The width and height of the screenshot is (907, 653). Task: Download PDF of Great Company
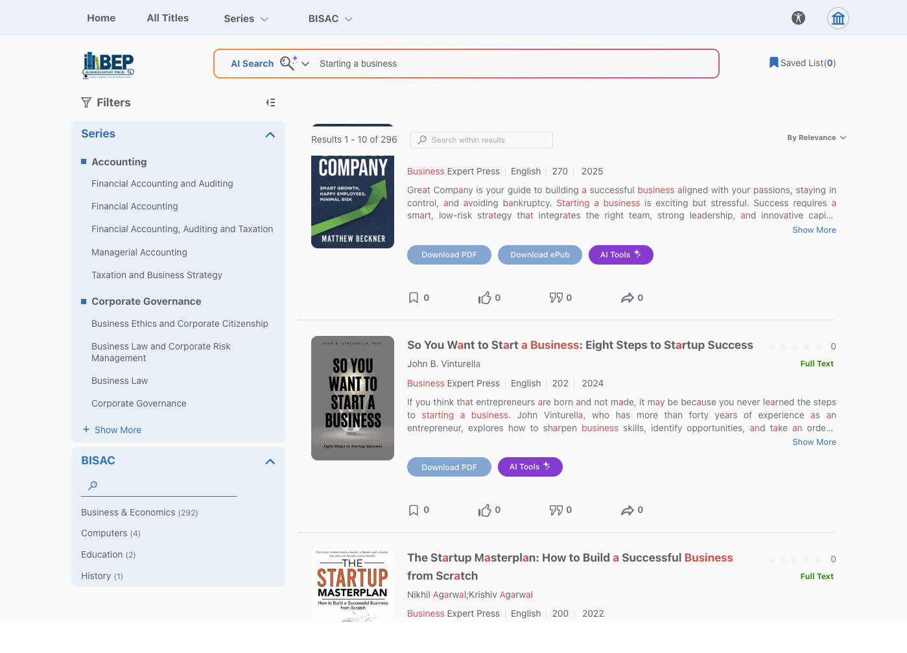click(x=449, y=255)
